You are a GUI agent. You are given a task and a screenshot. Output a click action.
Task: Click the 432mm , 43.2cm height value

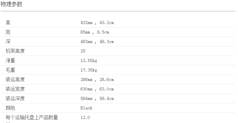[x=97, y=23]
